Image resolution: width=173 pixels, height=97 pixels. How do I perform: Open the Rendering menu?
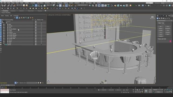coord(47,3)
